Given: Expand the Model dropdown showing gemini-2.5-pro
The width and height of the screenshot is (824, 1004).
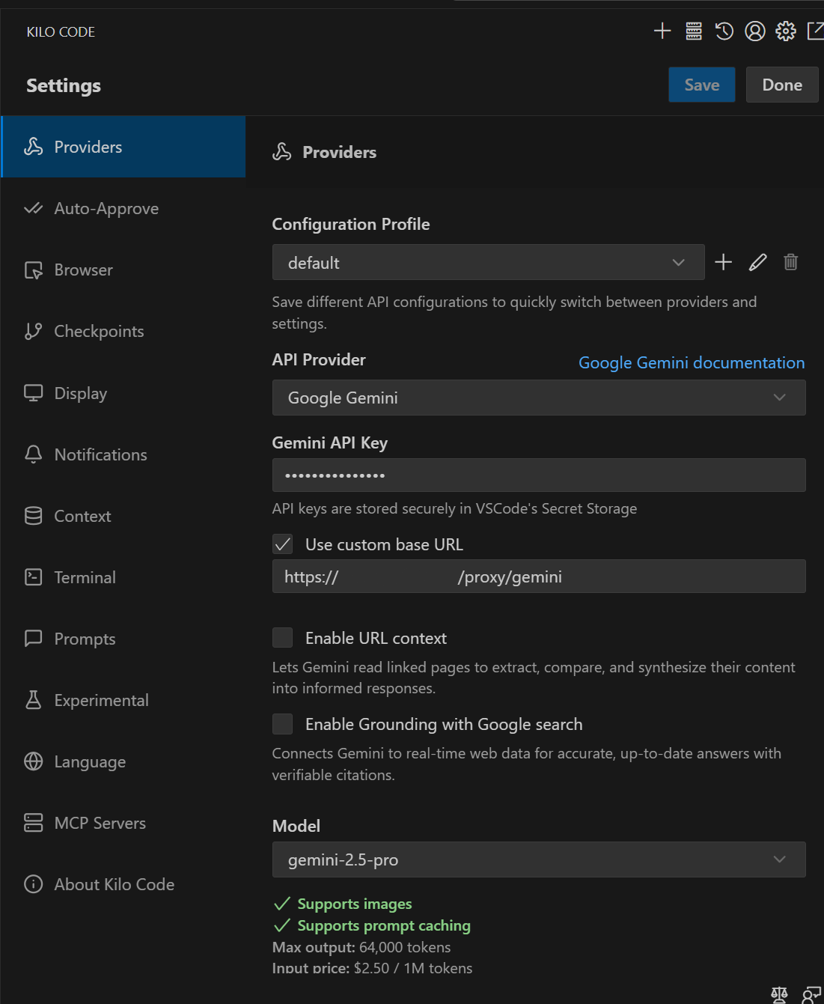Looking at the screenshot, I should (x=539, y=860).
